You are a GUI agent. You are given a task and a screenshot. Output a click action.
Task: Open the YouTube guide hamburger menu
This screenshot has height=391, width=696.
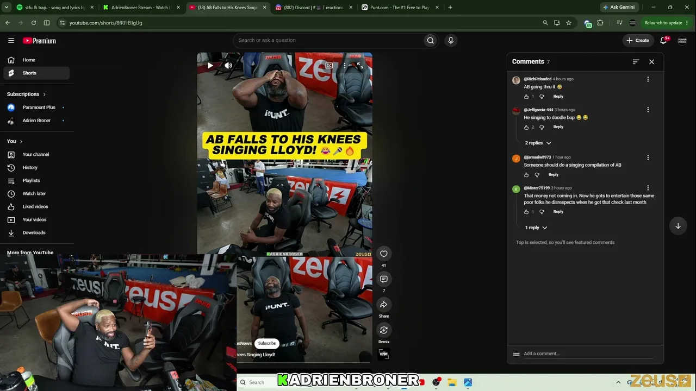coord(11,41)
